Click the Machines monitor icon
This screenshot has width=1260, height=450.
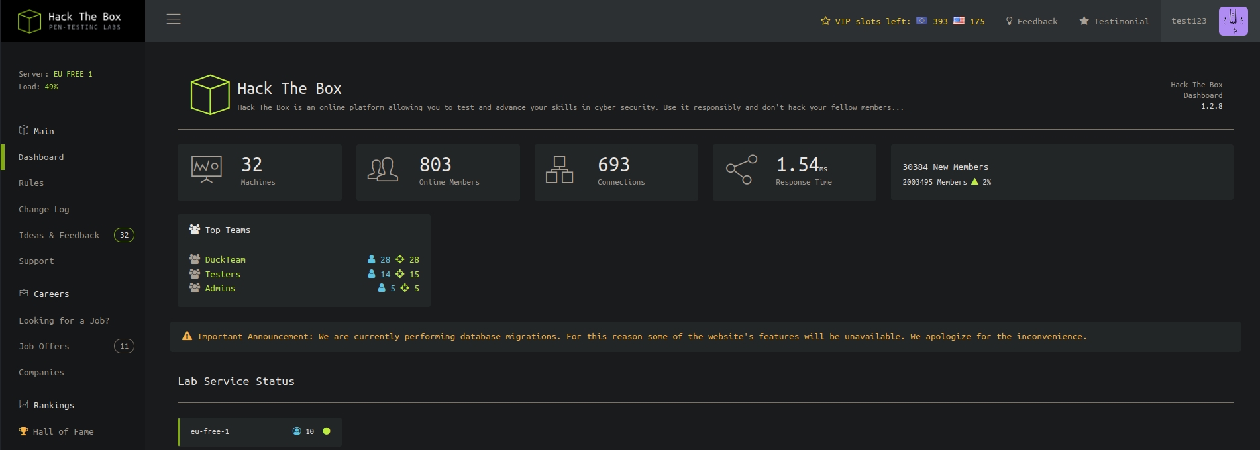click(x=207, y=169)
